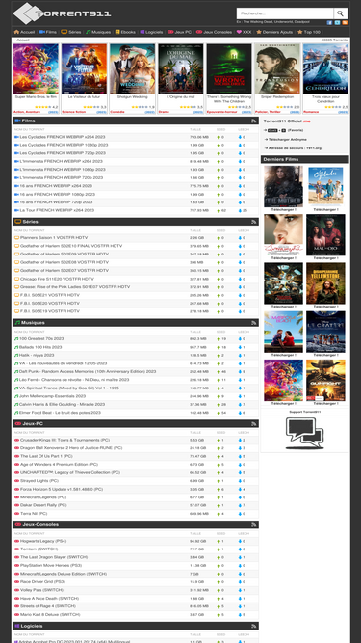Click the search magnifier icon
The width and height of the screenshot is (361, 643).
point(341,13)
